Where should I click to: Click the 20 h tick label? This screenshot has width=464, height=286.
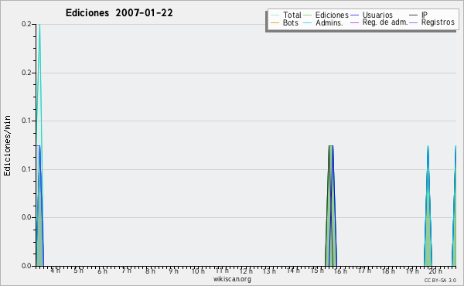435,271
